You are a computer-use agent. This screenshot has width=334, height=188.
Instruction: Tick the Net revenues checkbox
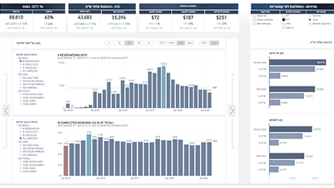[254, 24]
